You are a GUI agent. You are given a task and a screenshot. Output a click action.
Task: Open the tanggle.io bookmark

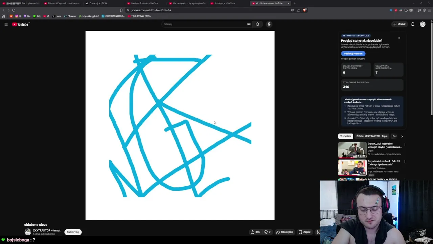[89, 16]
